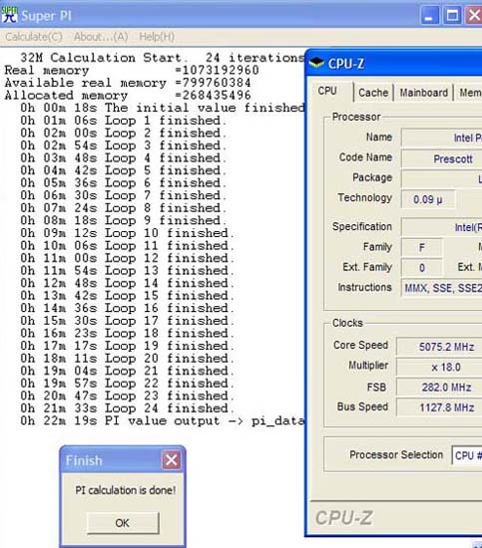This screenshot has height=548, width=482.
Task: Click the 'Available real memory' line
Action: [x=128, y=83]
